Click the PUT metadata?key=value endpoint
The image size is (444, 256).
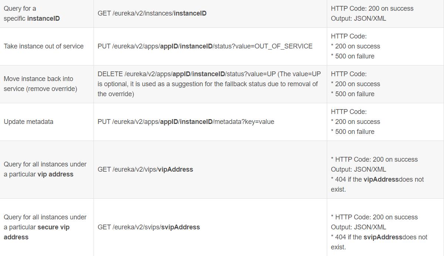(186, 122)
